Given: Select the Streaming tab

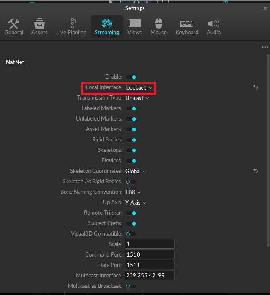Looking at the screenshot, I should [107, 27].
